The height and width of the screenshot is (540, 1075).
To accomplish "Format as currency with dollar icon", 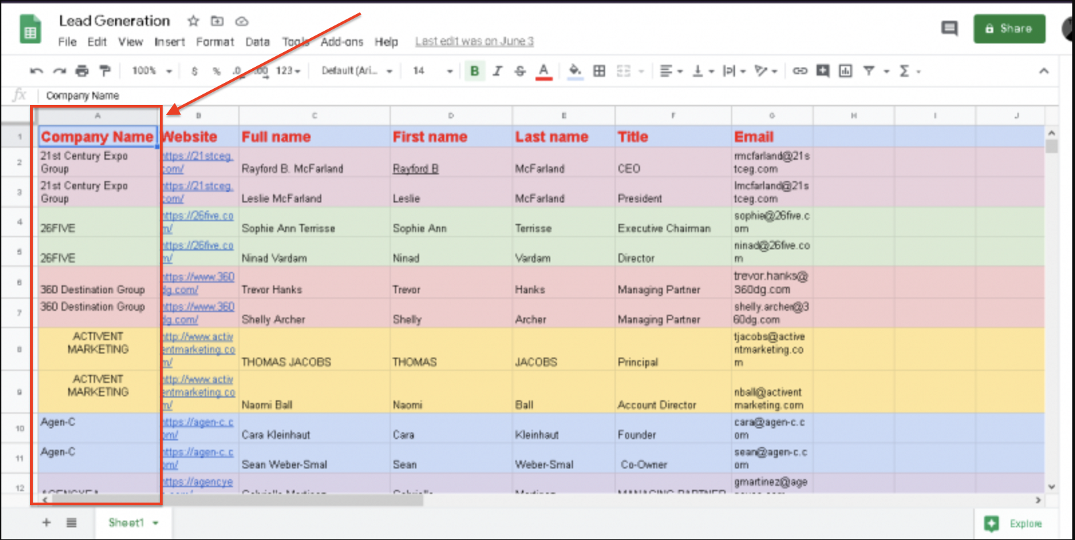I will 194,71.
